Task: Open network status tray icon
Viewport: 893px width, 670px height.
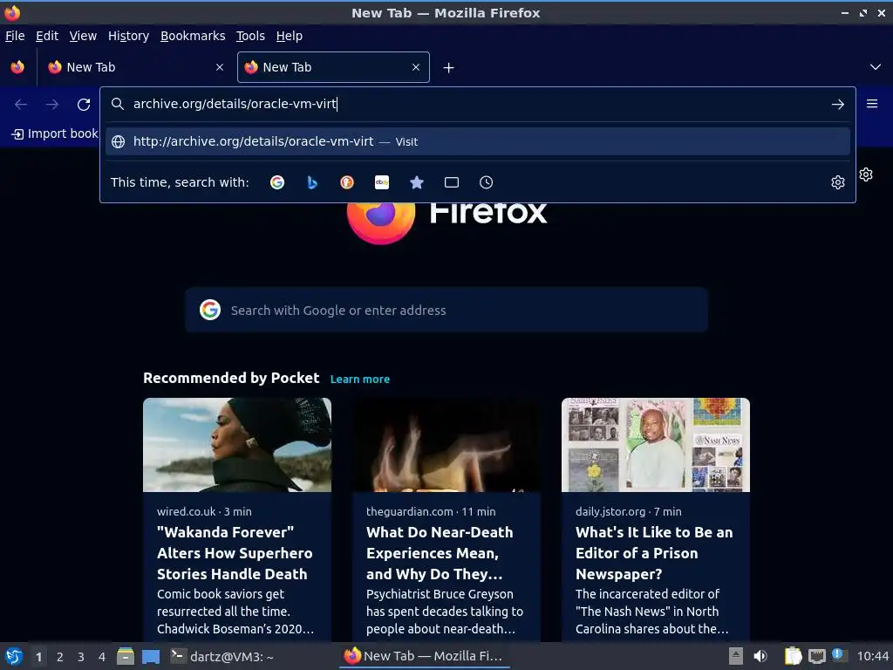Action: [816, 656]
